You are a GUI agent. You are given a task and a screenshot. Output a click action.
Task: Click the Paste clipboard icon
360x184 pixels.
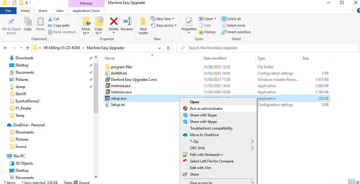[x=41, y=22]
